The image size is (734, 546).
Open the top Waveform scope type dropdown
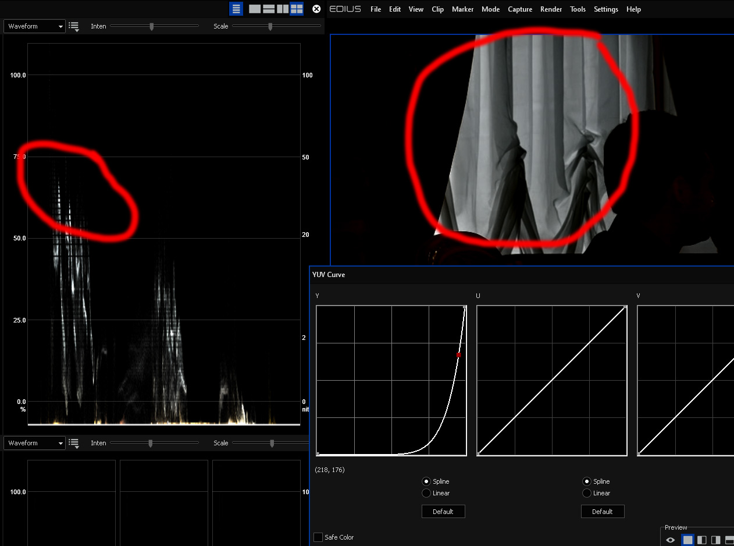pyautogui.click(x=34, y=26)
